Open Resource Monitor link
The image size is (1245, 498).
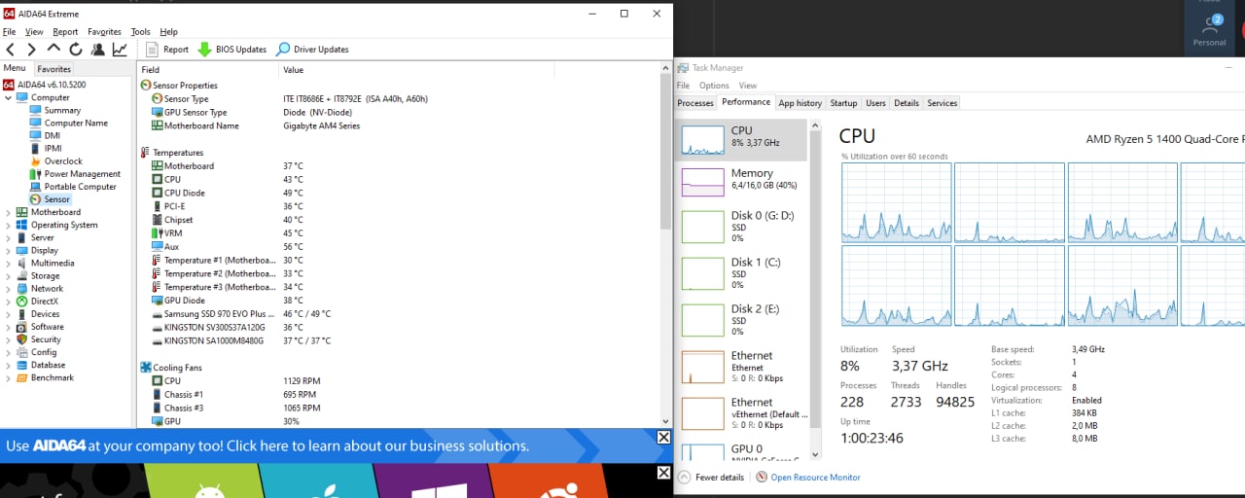click(808, 478)
